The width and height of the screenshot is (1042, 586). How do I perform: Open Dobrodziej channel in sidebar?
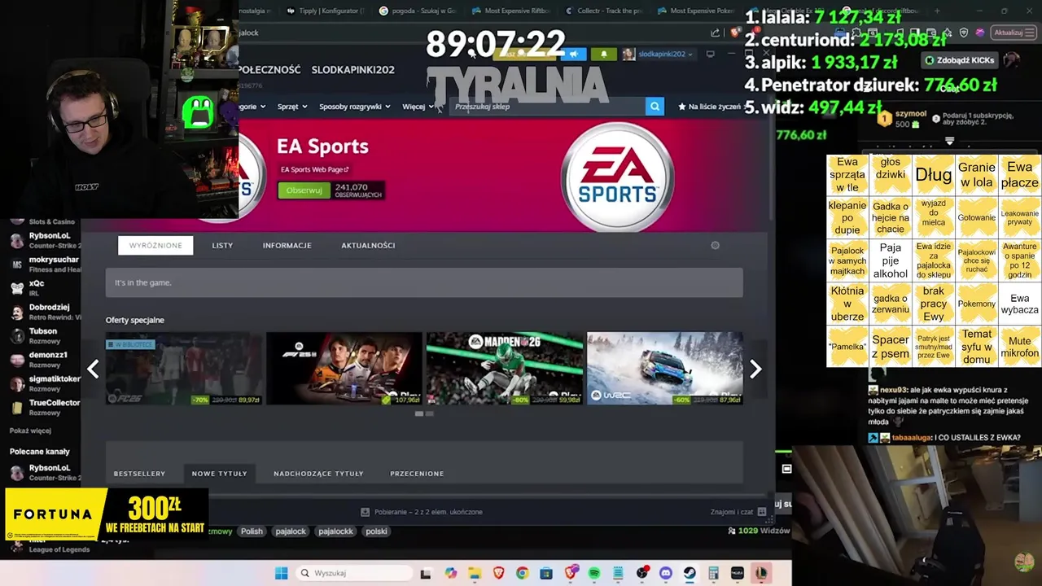(x=43, y=312)
